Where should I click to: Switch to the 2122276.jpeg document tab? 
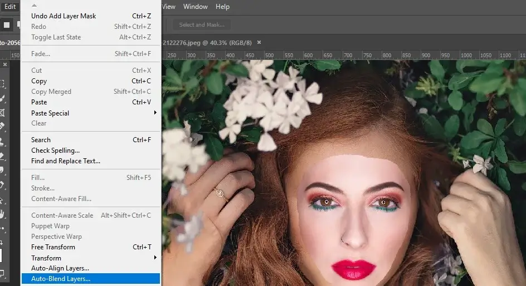207,43
